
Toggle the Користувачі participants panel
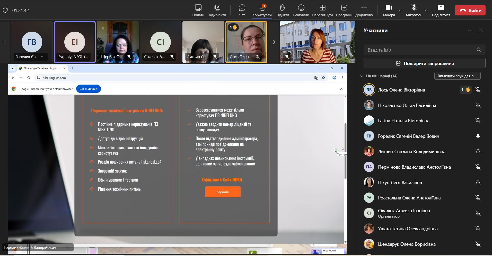tap(262, 10)
